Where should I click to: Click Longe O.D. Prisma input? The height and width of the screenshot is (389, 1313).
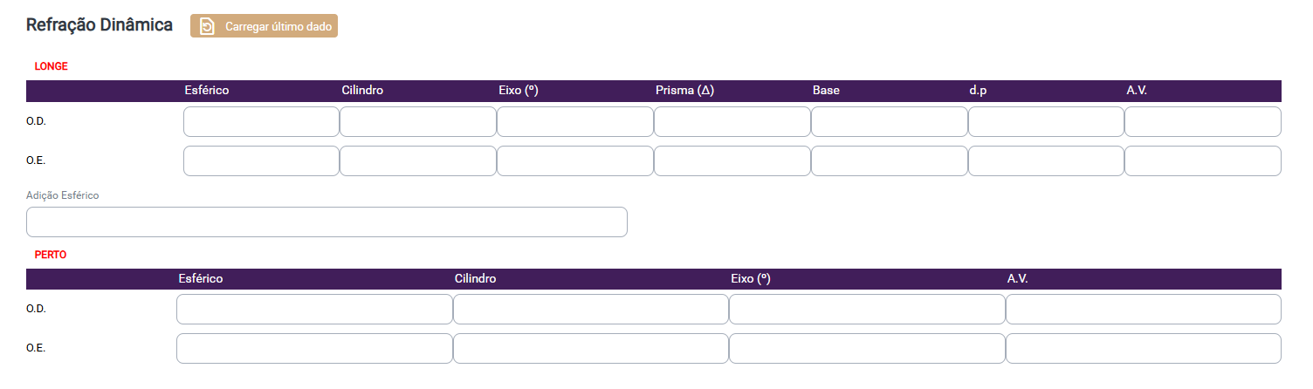point(732,122)
